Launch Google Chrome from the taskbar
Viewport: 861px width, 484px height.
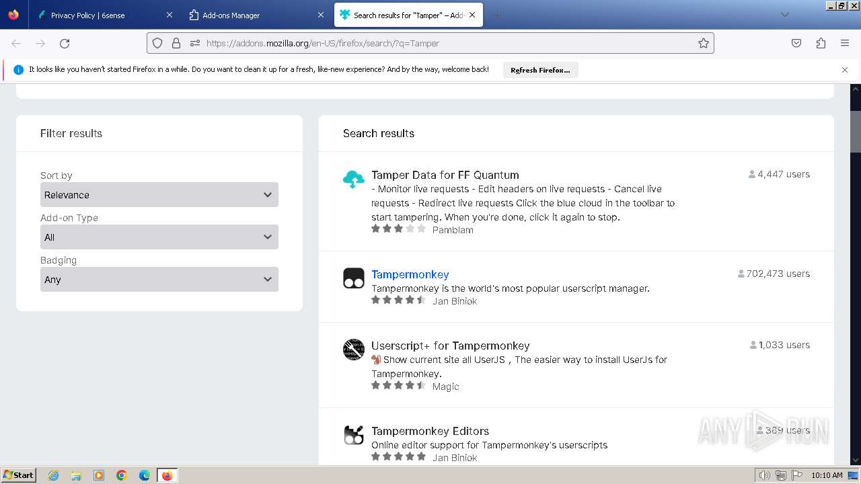point(122,475)
